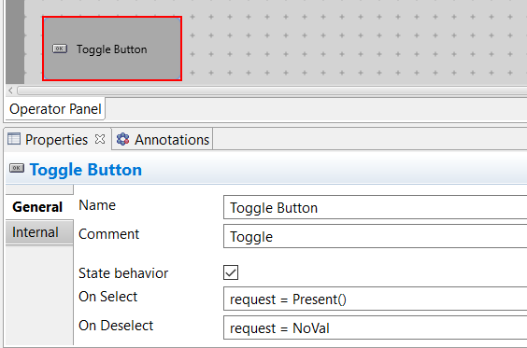The image size is (527, 348).
Task: Click the button icon inside the canvas widget
Action: 60,49
